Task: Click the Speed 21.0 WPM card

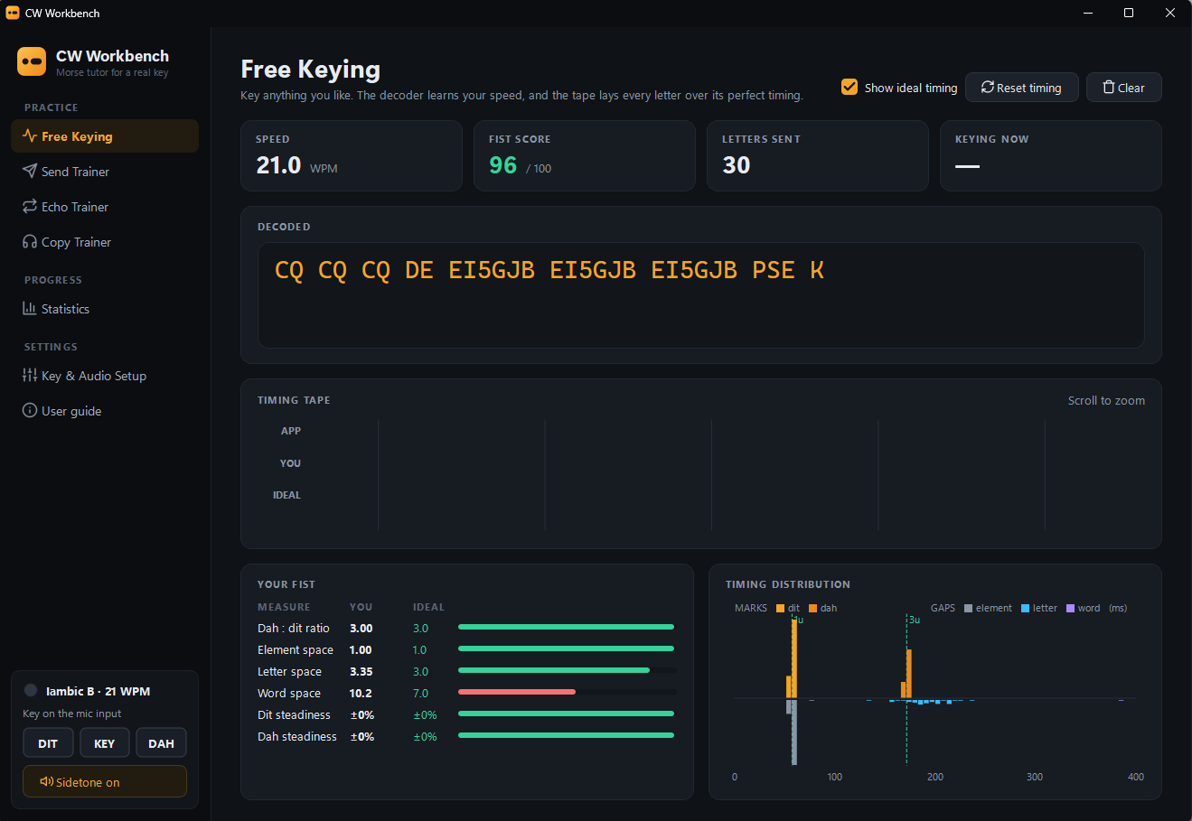Action: [352, 155]
